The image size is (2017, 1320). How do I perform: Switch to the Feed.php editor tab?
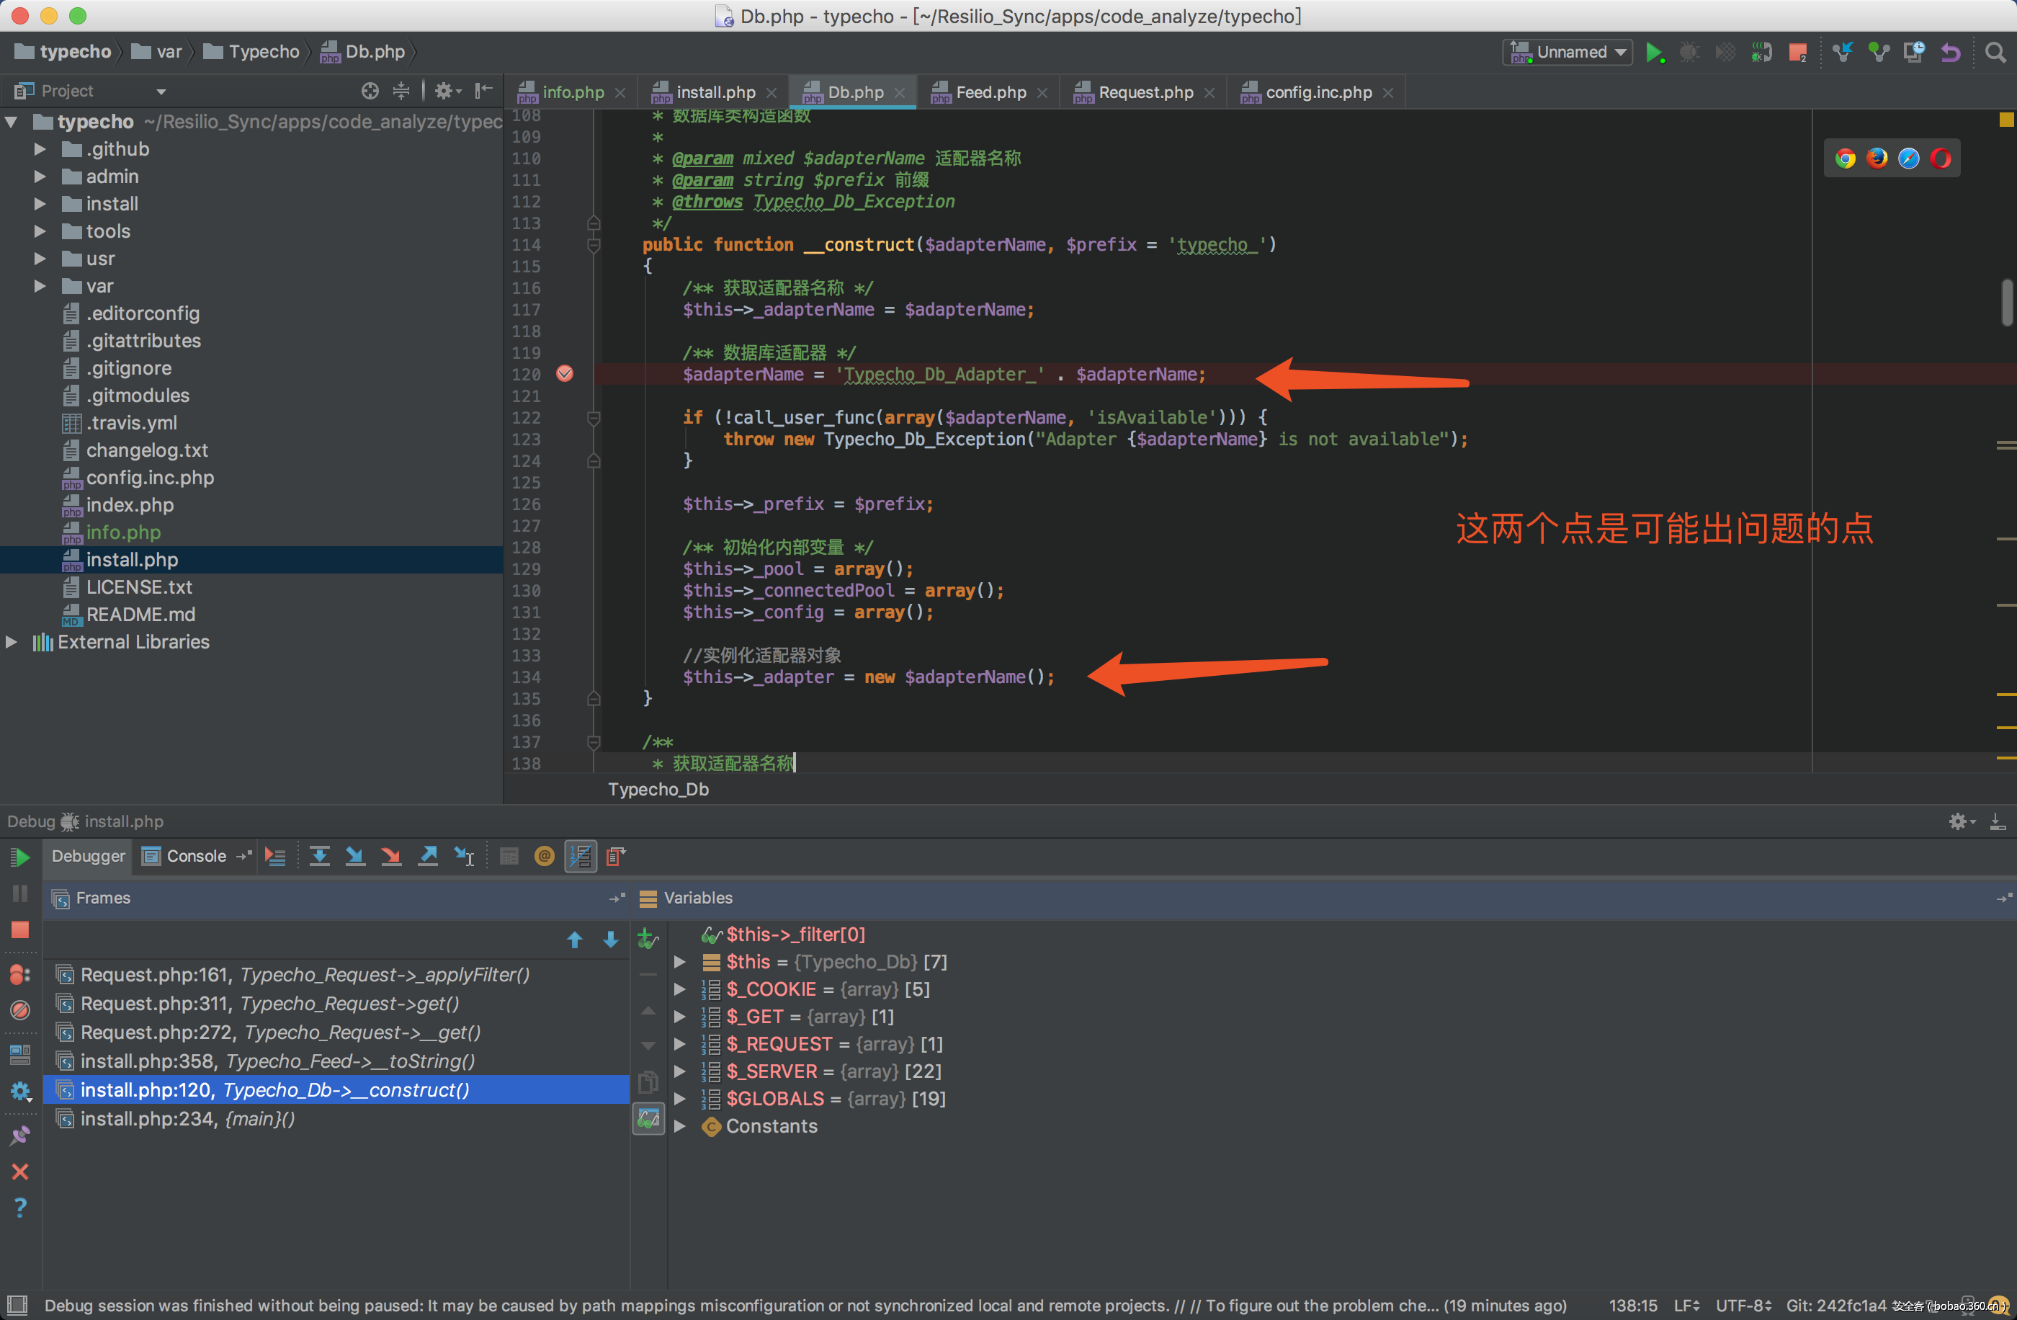990,92
